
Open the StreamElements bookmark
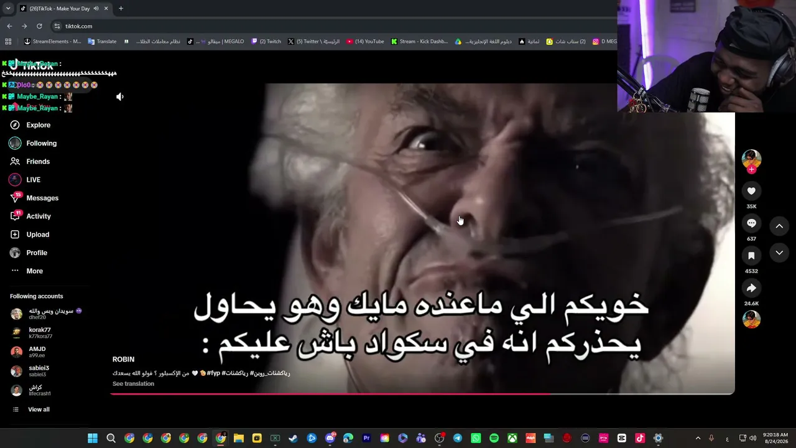point(52,42)
